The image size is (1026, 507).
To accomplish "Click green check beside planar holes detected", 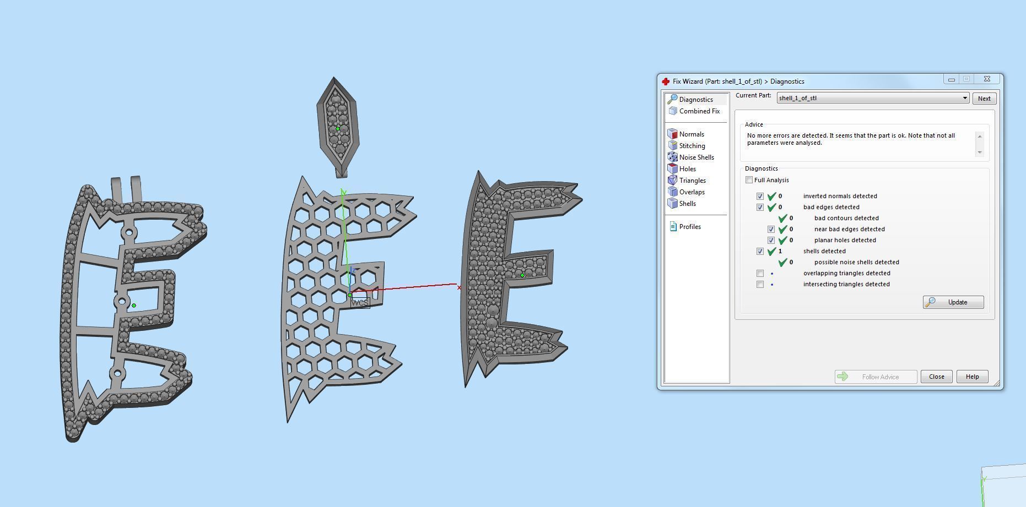I will [782, 240].
